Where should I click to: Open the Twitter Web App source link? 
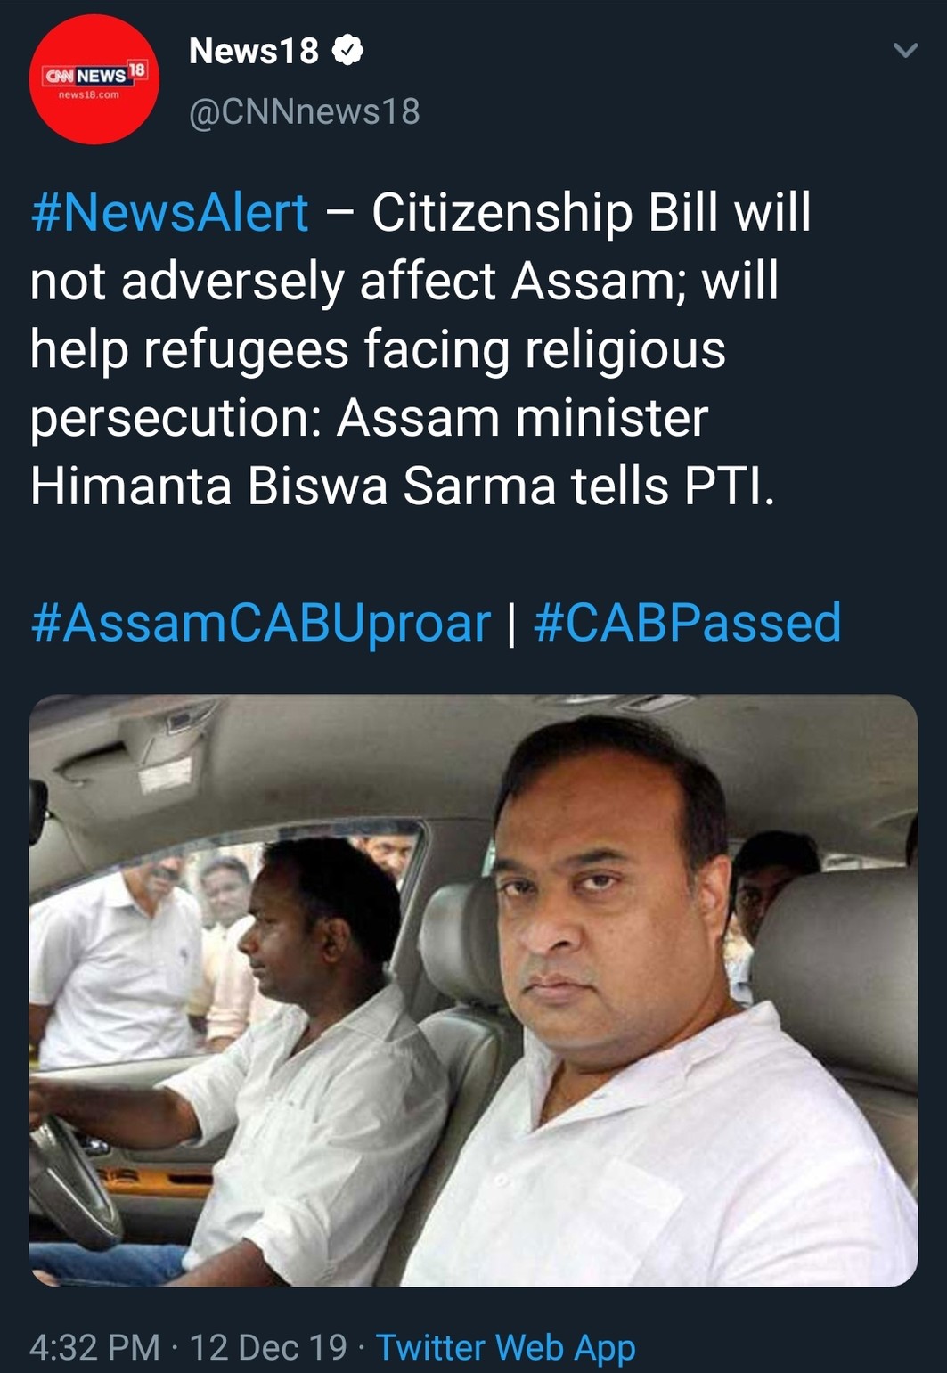[505, 1347]
